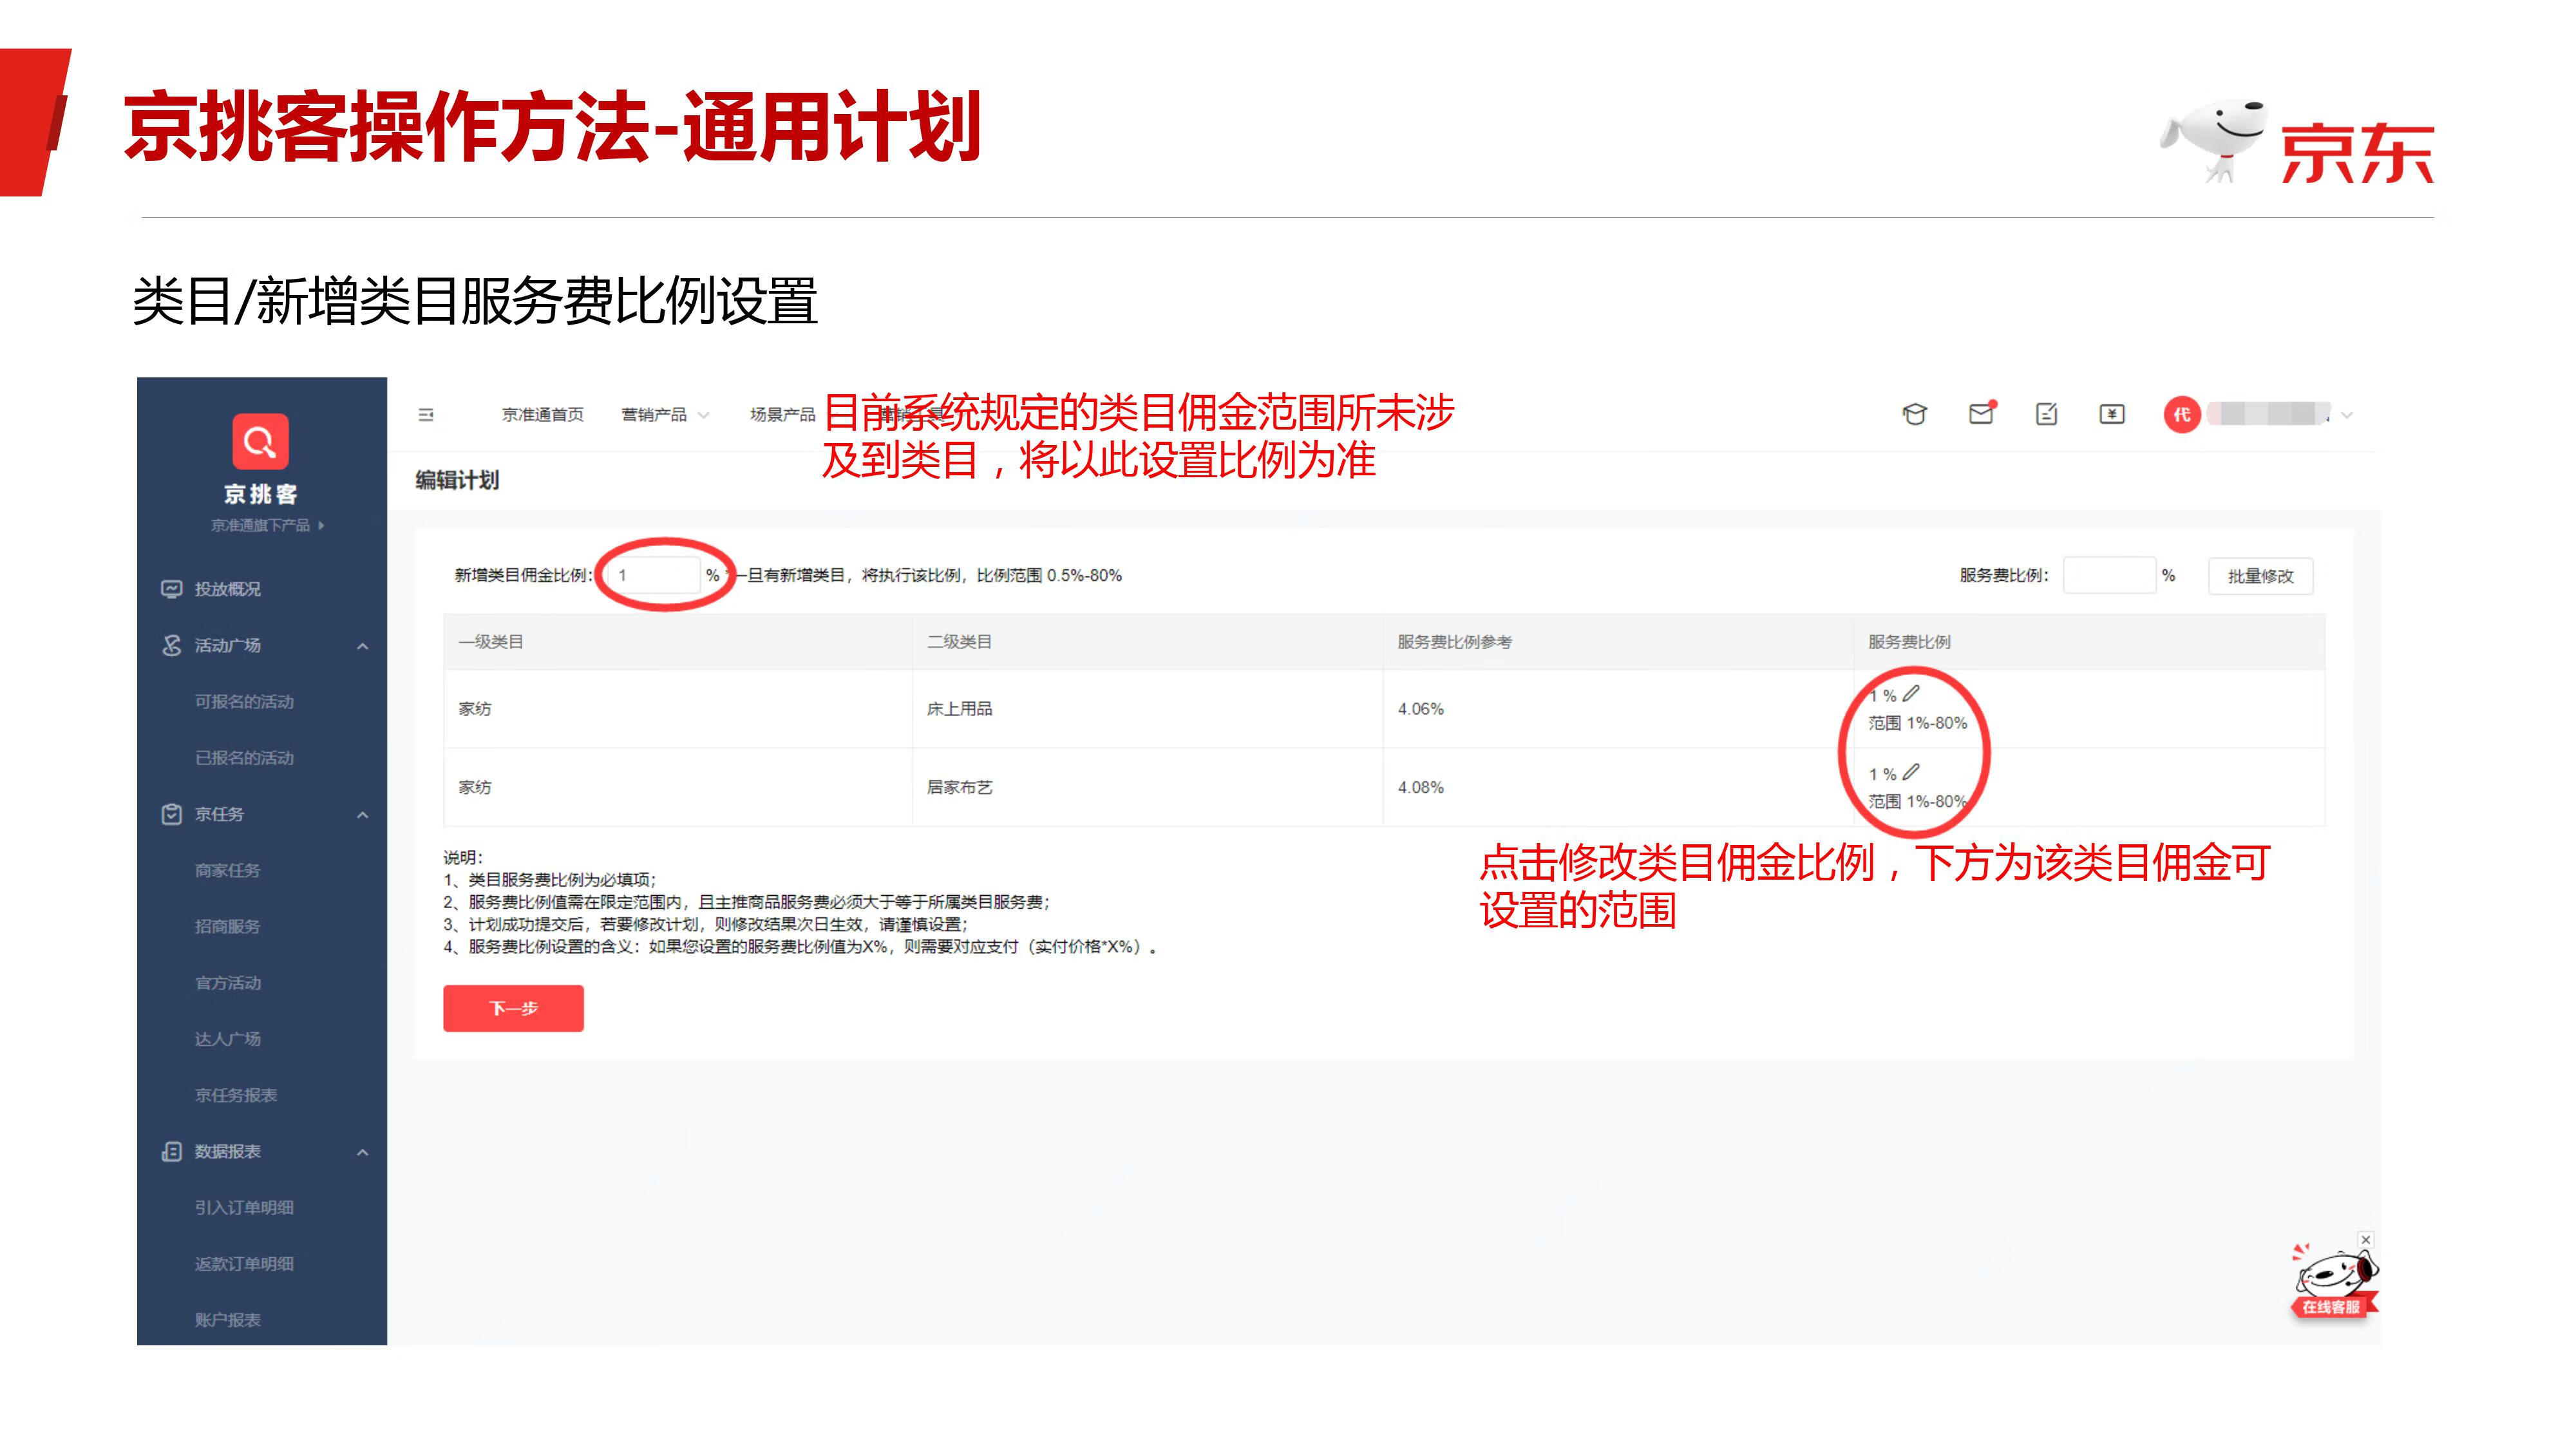Open 已报名的活动 sidebar item
The width and height of the screenshot is (2576, 1449).
click(244, 757)
